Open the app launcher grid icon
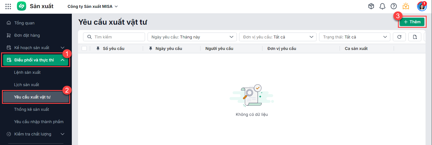Viewport: 432px width, 145px height. click(8, 6)
